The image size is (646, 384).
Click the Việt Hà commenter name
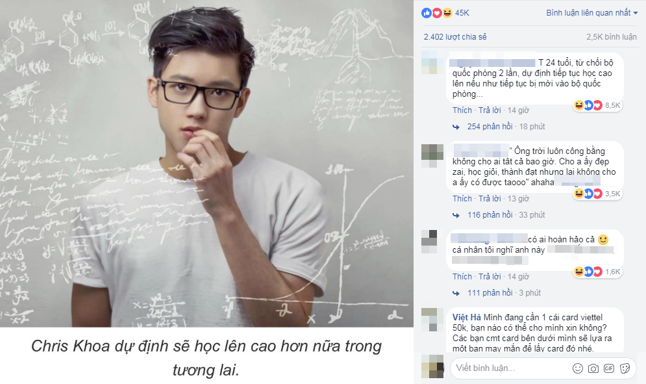(466, 317)
